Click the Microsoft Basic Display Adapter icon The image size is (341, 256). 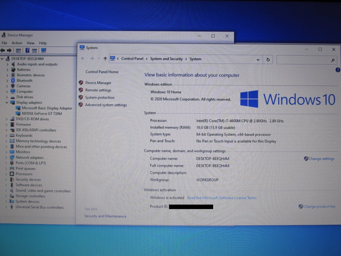pos(18,108)
